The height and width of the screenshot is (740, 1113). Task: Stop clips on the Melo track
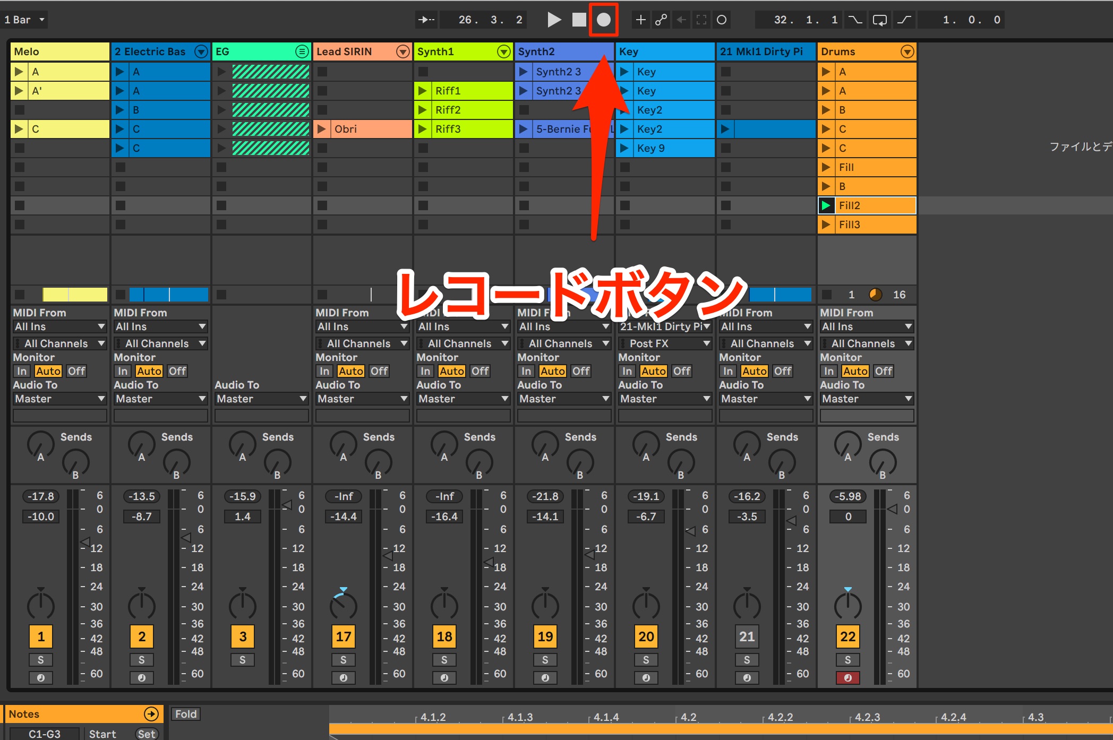point(20,295)
